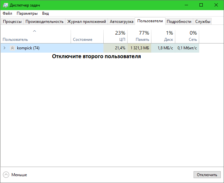Sort users by ЦП column
Image resolution: width=224 pixels, height=183 pixels.
pos(115,36)
